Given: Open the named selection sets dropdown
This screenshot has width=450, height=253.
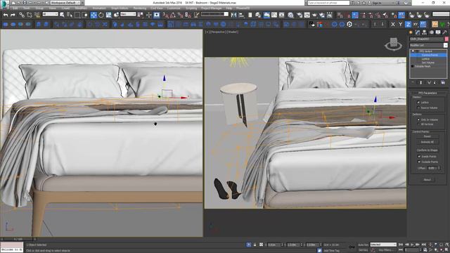Looking at the screenshot, I should (x=214, y=14).
